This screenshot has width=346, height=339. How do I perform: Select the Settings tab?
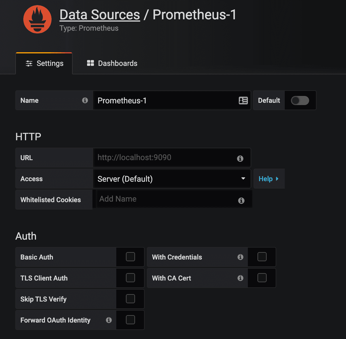44,63
